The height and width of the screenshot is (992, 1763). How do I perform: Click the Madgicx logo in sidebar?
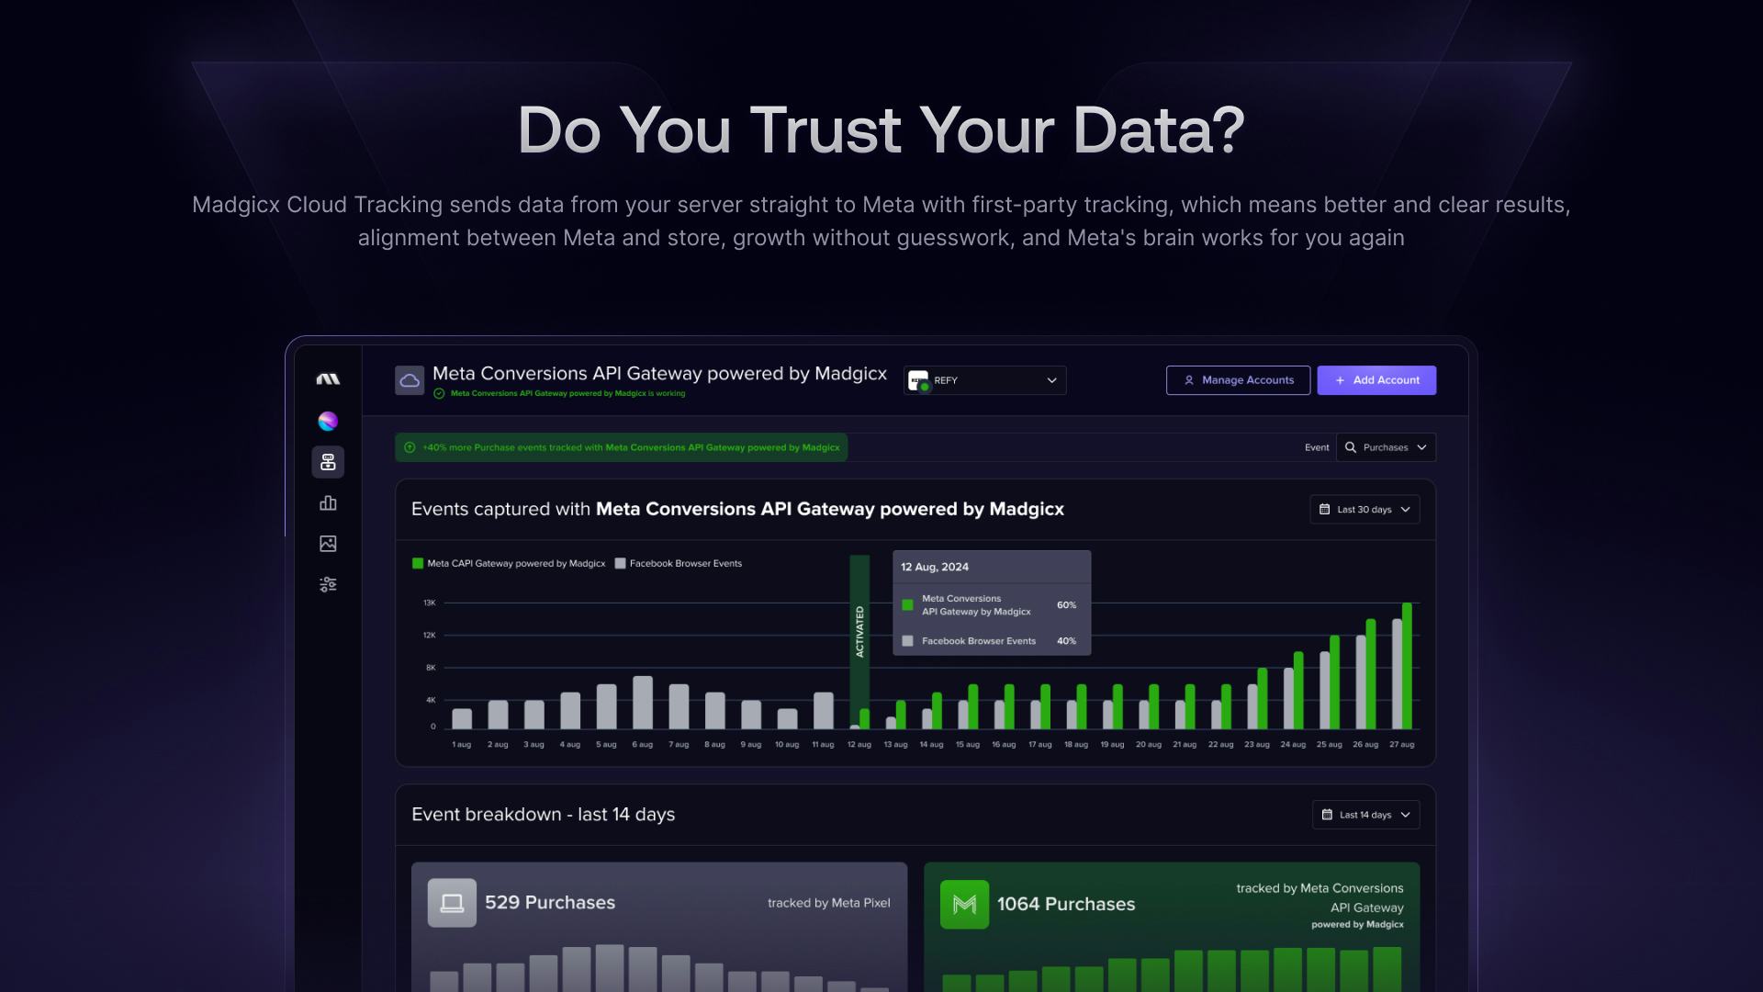coord(328,379)
